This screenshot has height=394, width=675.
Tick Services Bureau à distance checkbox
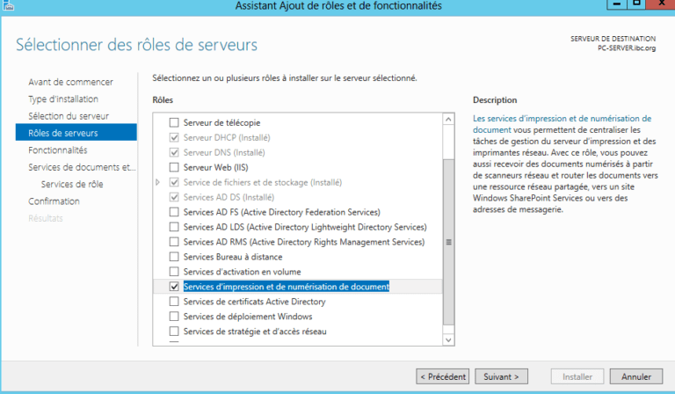(174, 257)
